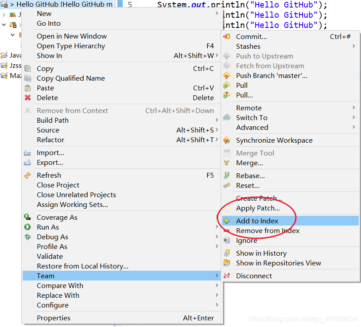Click the Push Branch 'master' icon
361x327 pixels.
(227, 75)
